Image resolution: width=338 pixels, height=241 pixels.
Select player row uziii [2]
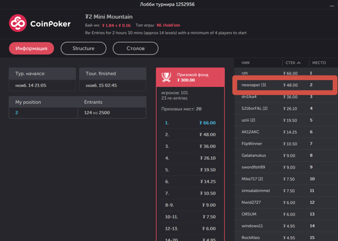tap(286, 120)
